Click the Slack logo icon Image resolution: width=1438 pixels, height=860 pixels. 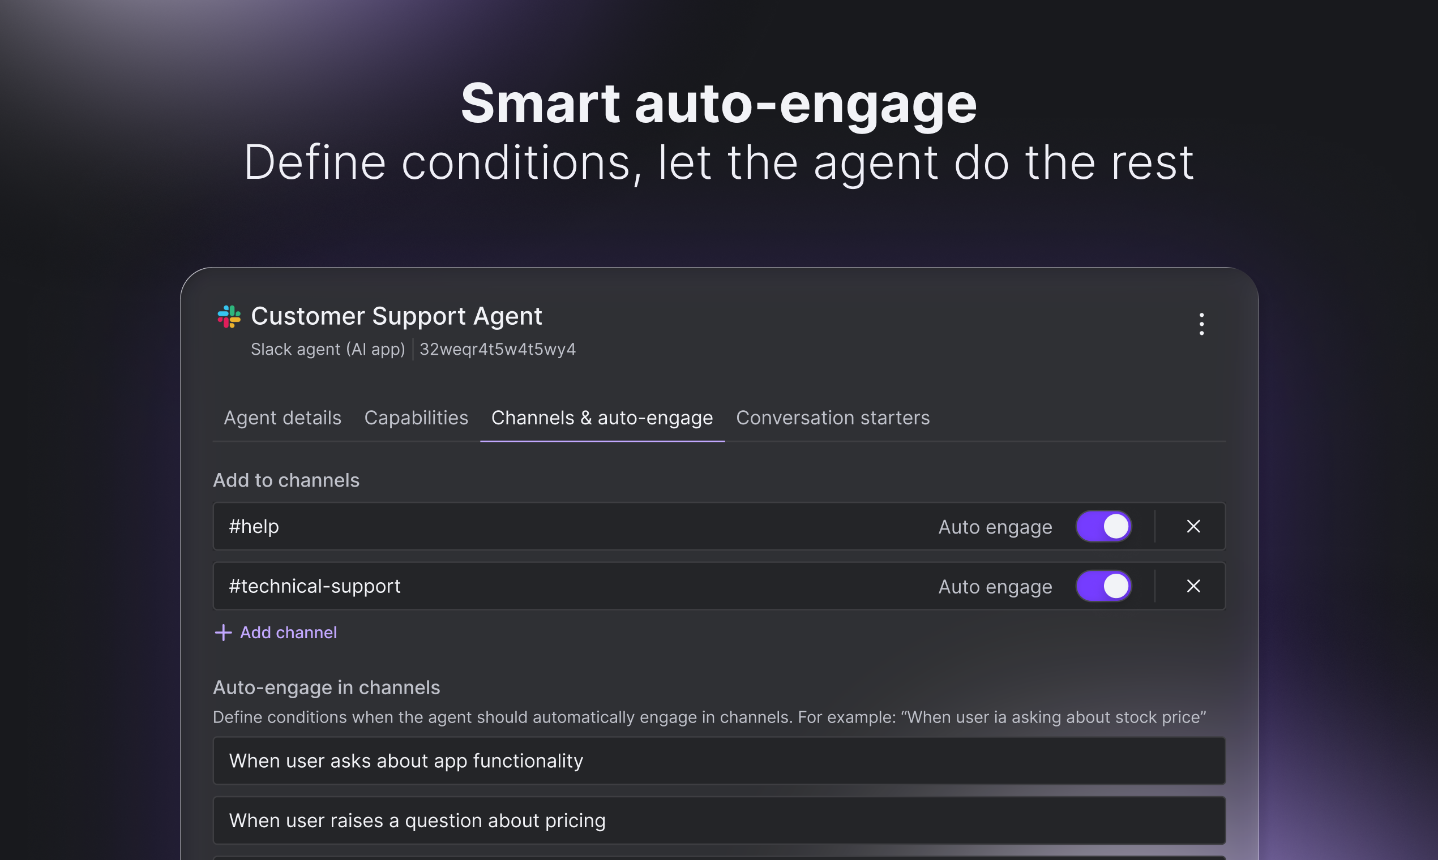coord(229,316)
